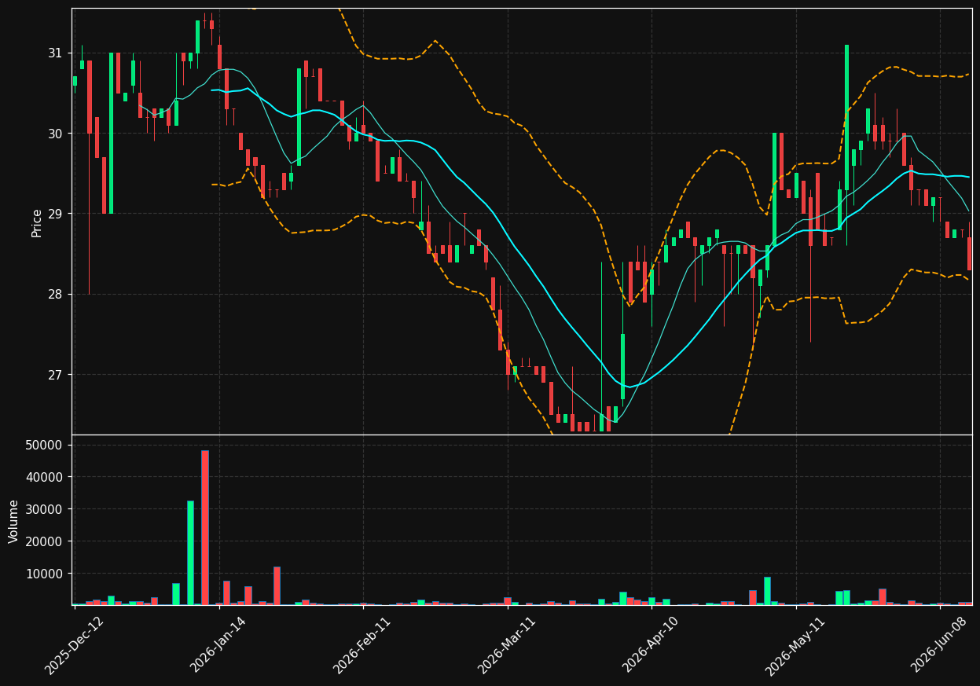
Task: Click the 2026-Apr-10 date label
Action: coord(651,645)
